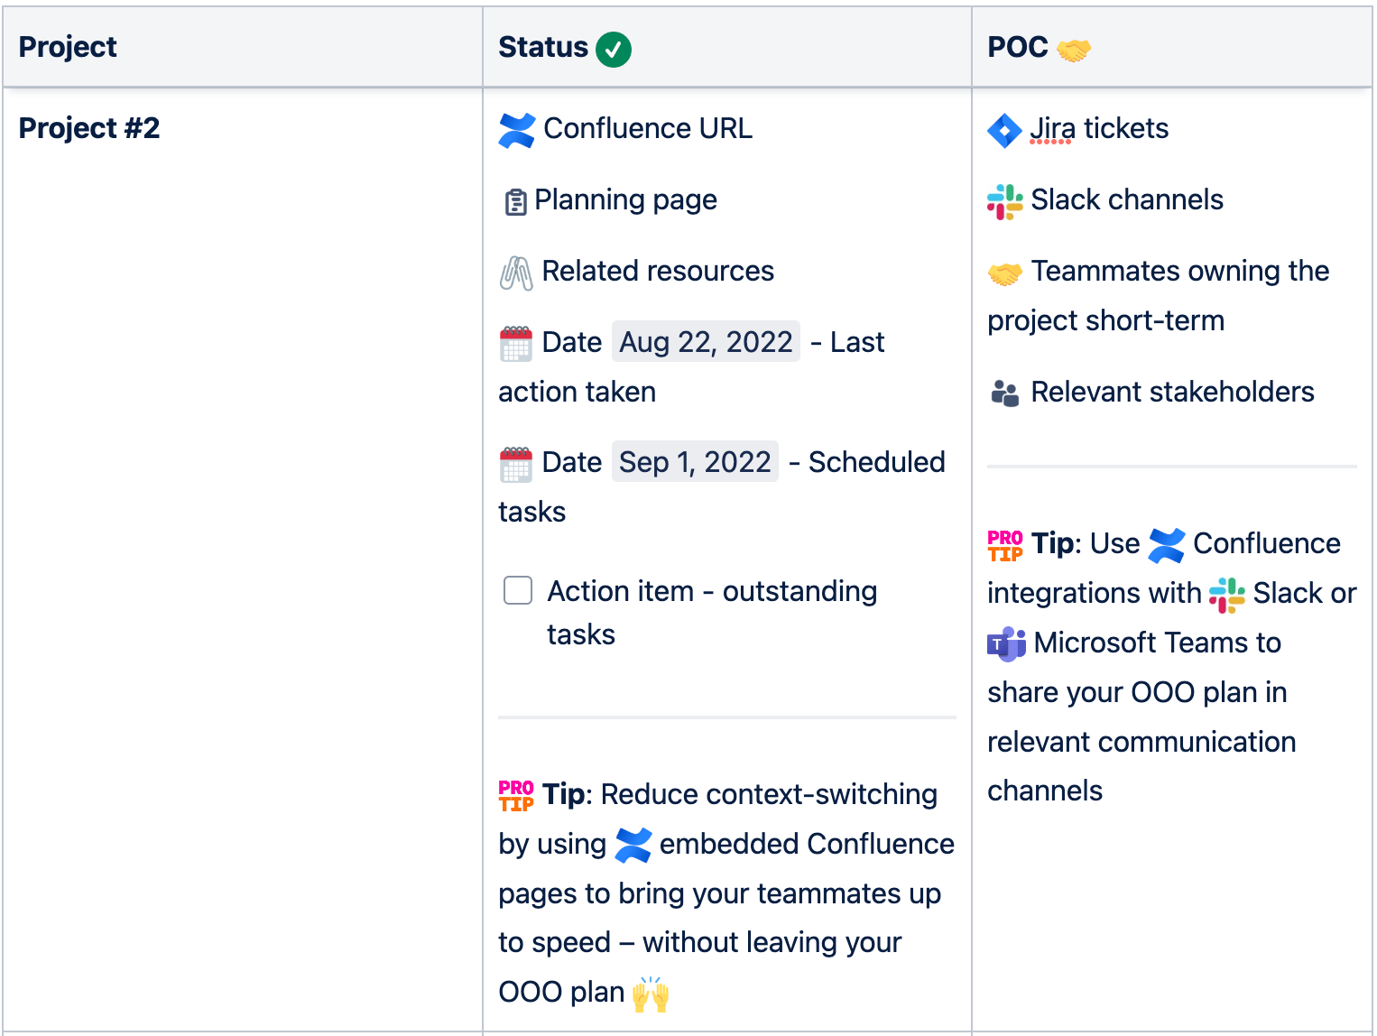The image size is (1377, 1036).
Task: Click the Confluence logo beside Confluence URL
Action: click(517, 130)
